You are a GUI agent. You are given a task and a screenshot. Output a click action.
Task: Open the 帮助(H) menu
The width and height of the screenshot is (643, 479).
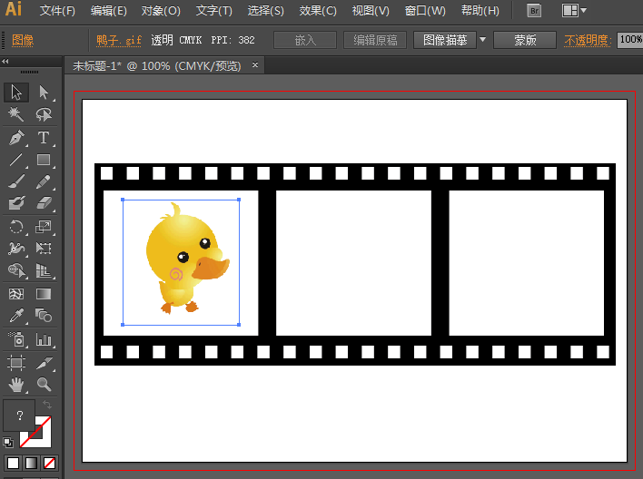pos(480,11)
